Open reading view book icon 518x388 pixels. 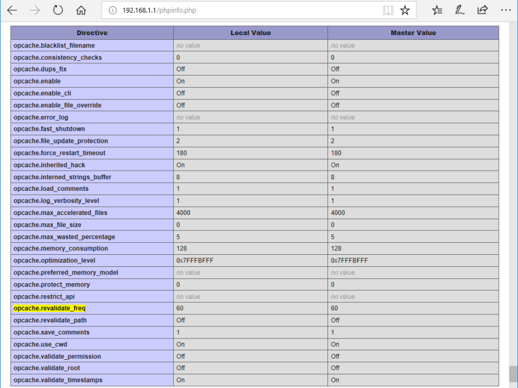(x=388, y=10)
